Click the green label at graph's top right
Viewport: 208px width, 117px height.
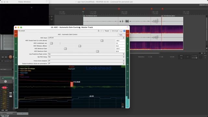[123, 66]
